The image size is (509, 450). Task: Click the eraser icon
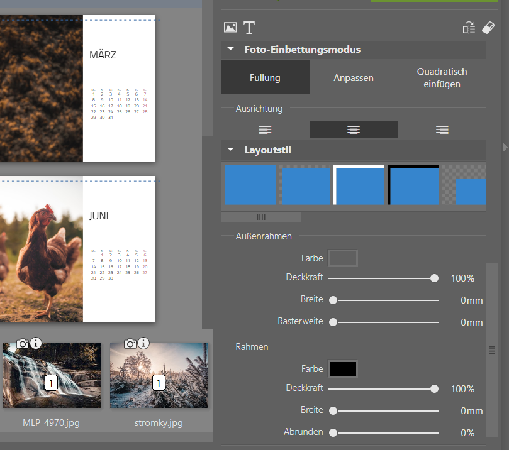[488, 28]
